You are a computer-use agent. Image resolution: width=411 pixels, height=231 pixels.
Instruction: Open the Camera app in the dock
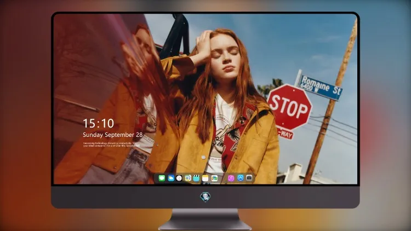249,178
